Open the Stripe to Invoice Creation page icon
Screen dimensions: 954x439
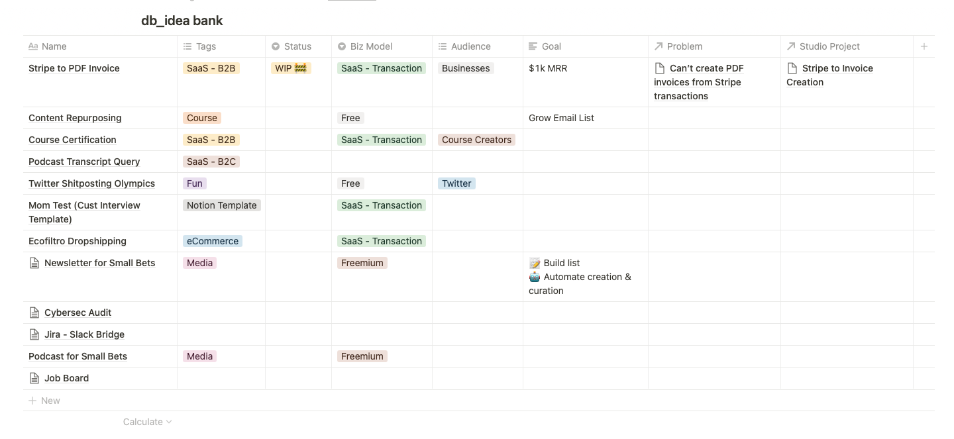pyautogui.click(x=792, y=68)
